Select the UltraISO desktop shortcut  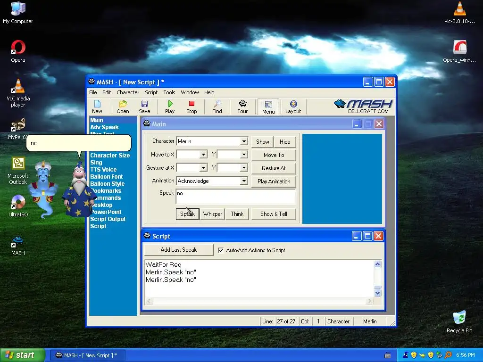(x=18, y=206)
